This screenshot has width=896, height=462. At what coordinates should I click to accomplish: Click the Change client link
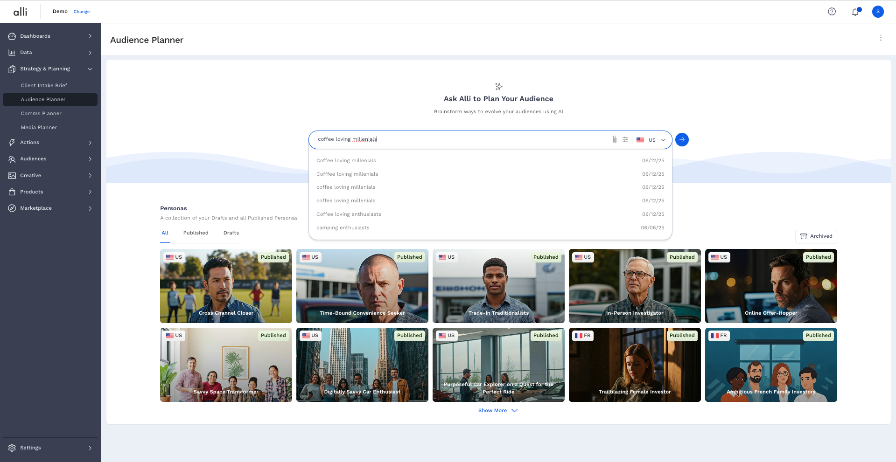tap(82, 12)
